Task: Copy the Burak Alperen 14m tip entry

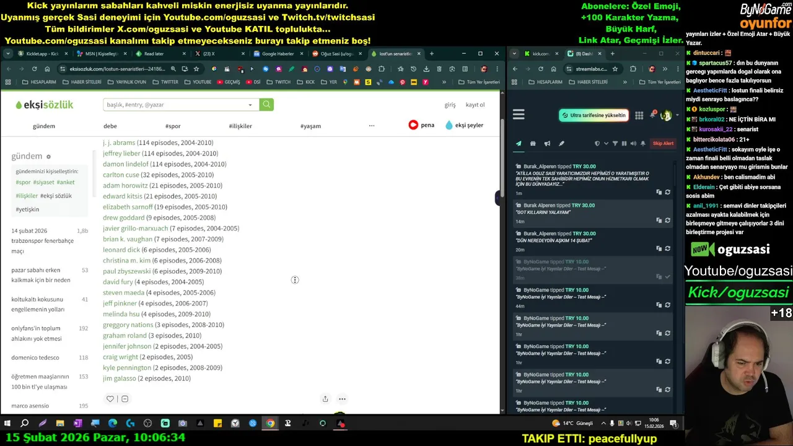Action: pyautogui.click(x=659, y=221)
